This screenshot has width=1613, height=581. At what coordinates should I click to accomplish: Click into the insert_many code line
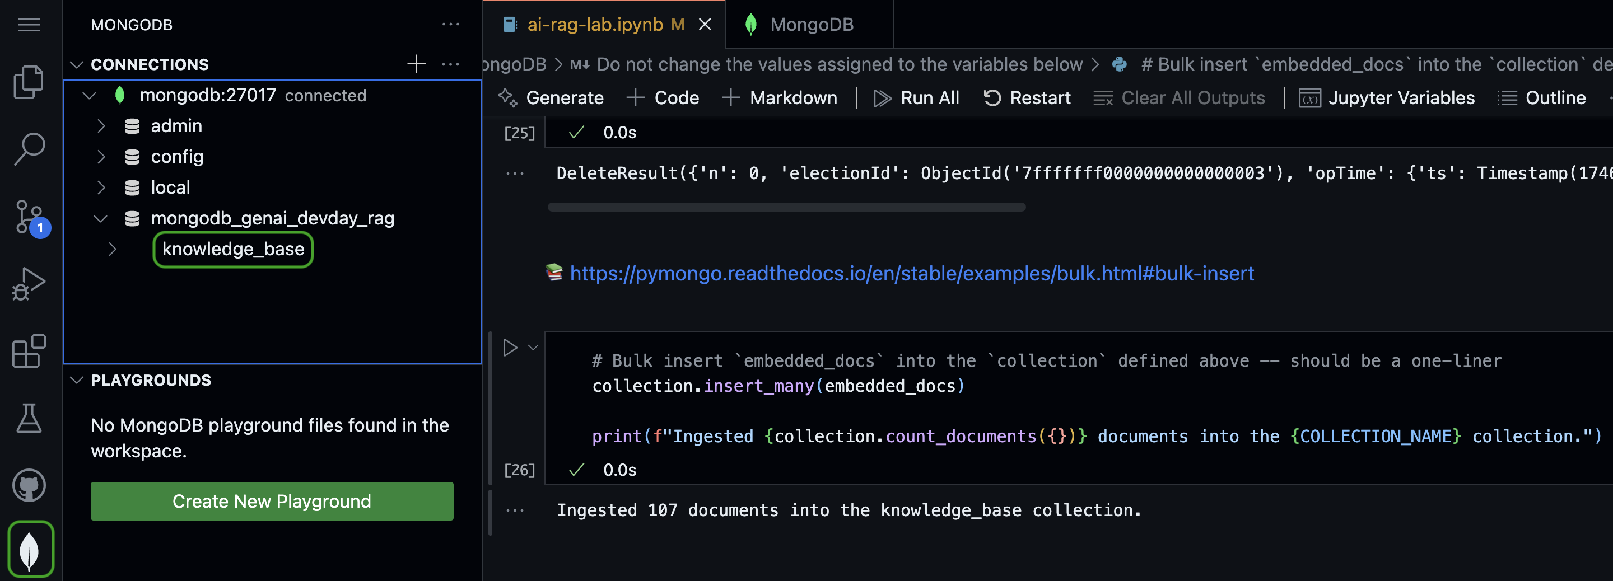778,386
